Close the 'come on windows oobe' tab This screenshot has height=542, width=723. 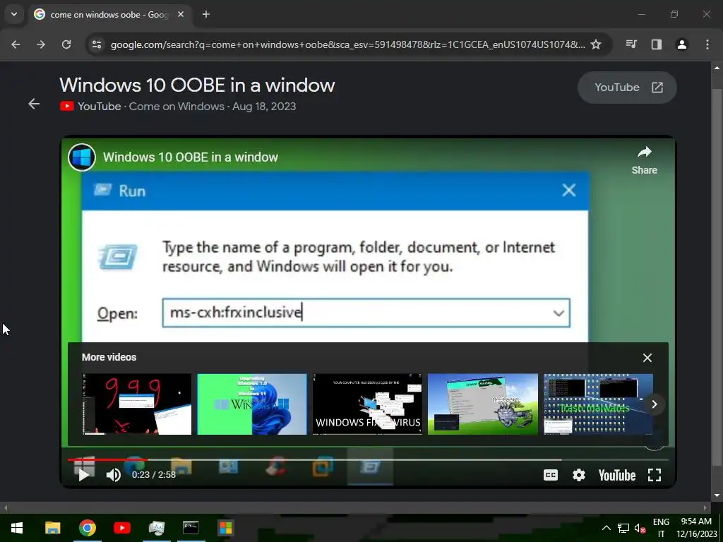[x=181, y=14]
